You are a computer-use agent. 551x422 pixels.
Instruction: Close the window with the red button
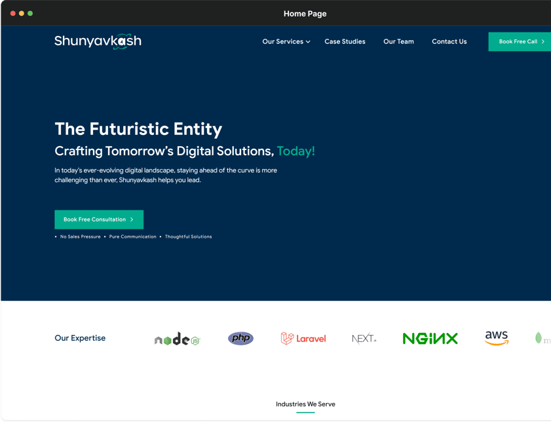click(13, 13)
